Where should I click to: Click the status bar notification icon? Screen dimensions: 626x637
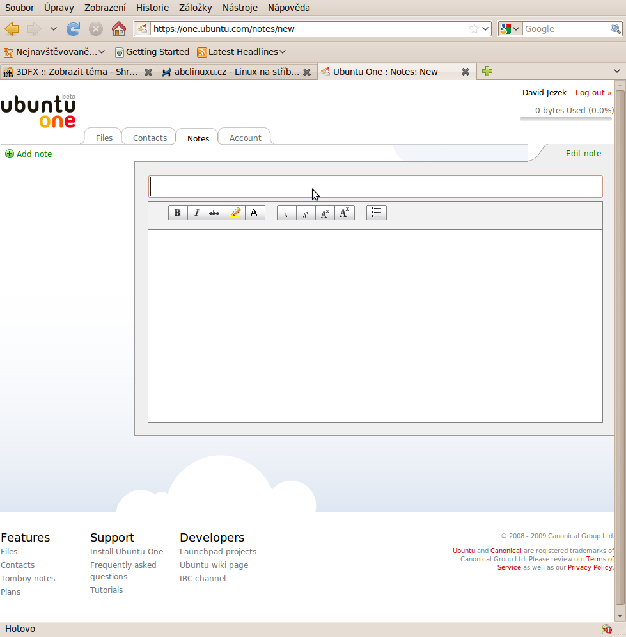tap(607, 629)
